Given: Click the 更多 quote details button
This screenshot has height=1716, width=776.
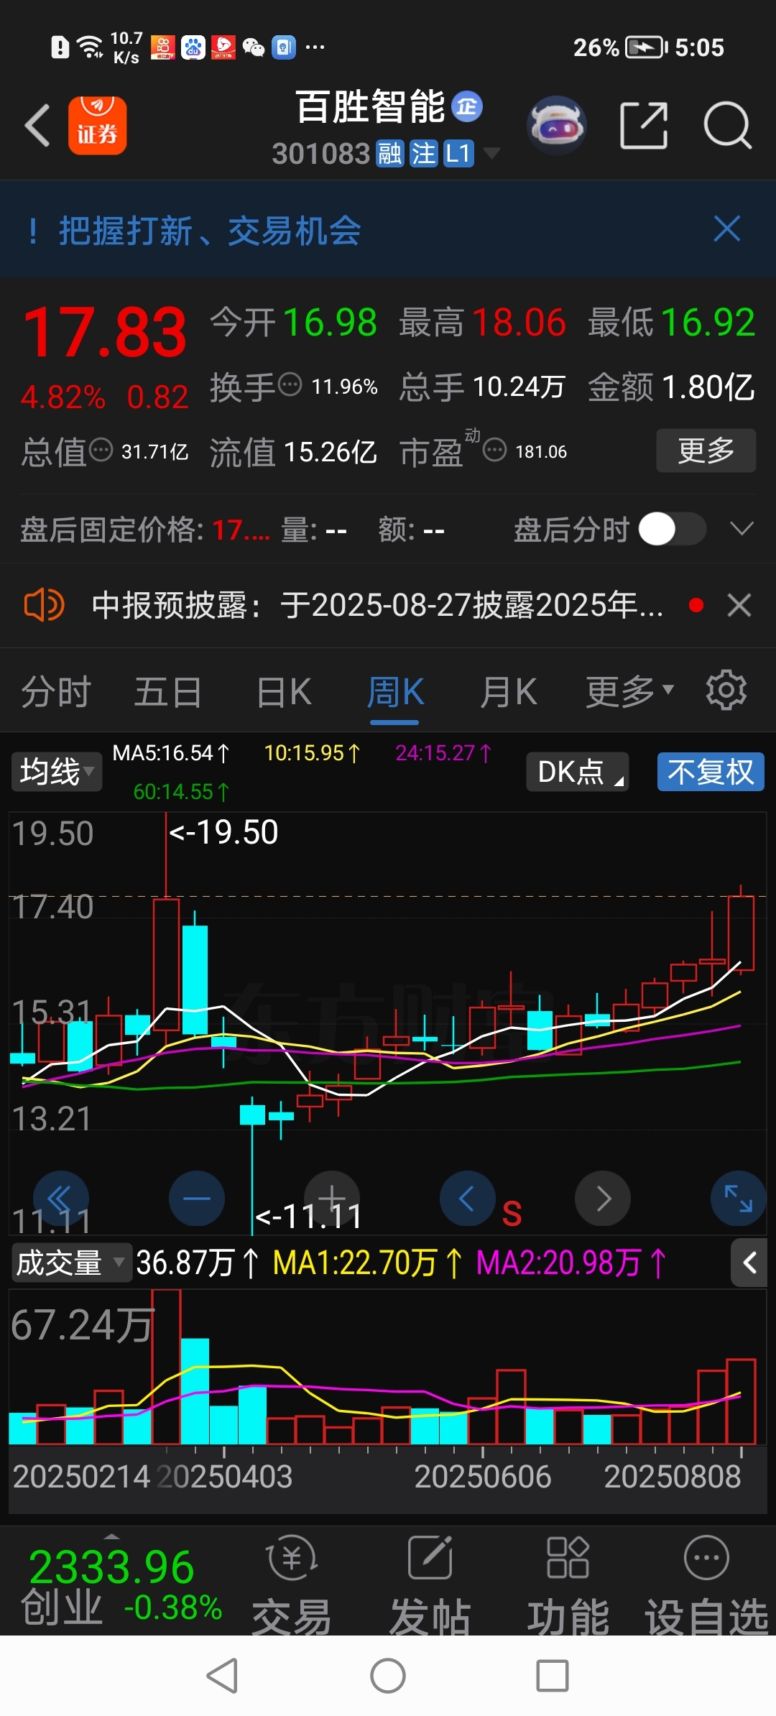Looking at the screenshot, I should tap(706, 451).
